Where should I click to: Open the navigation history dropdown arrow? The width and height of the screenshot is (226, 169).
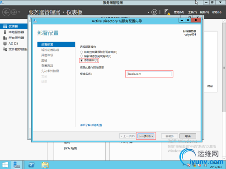click(x=19, y=12)
